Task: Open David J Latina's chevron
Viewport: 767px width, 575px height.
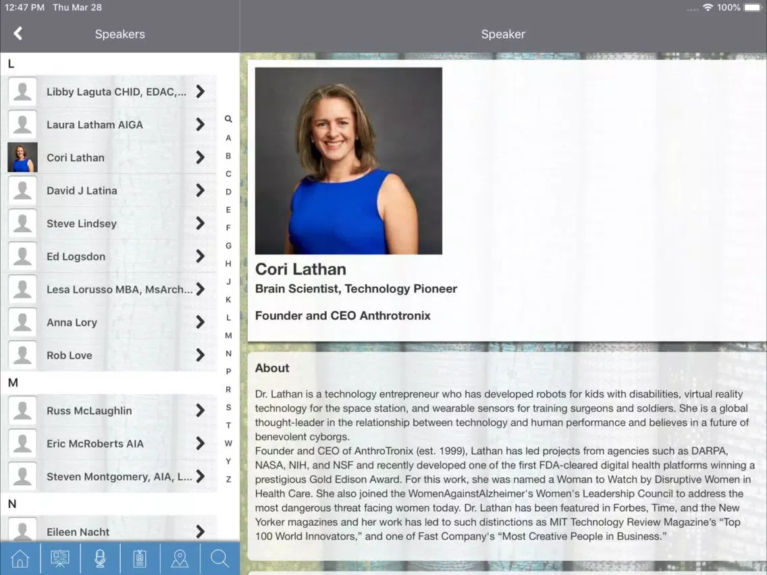Action: (x=200, y=190)
